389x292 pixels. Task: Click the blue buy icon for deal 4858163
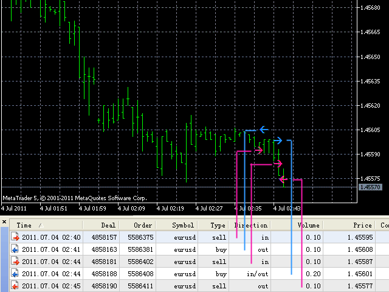coord(15,249)
